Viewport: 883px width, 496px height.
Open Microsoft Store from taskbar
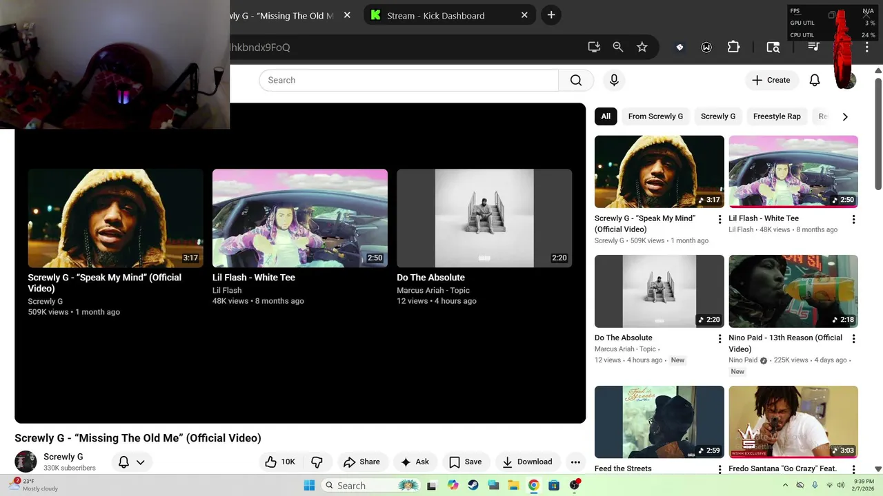(553, 485)
